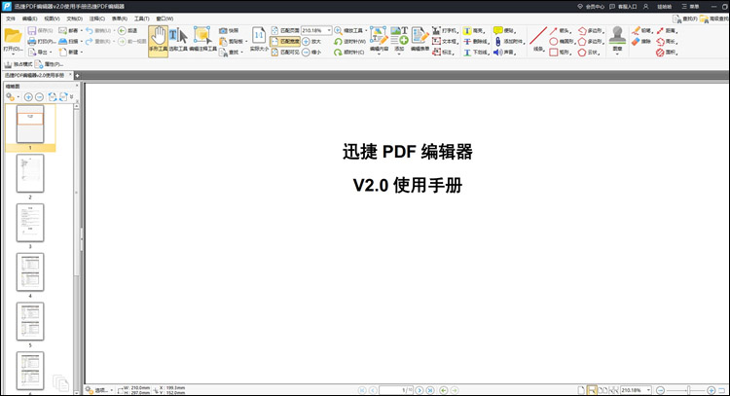Image resolution: width=730 pixels, height=396 pixels.
Task: Toggle Fit Width view mode
Action: [284, 42]
